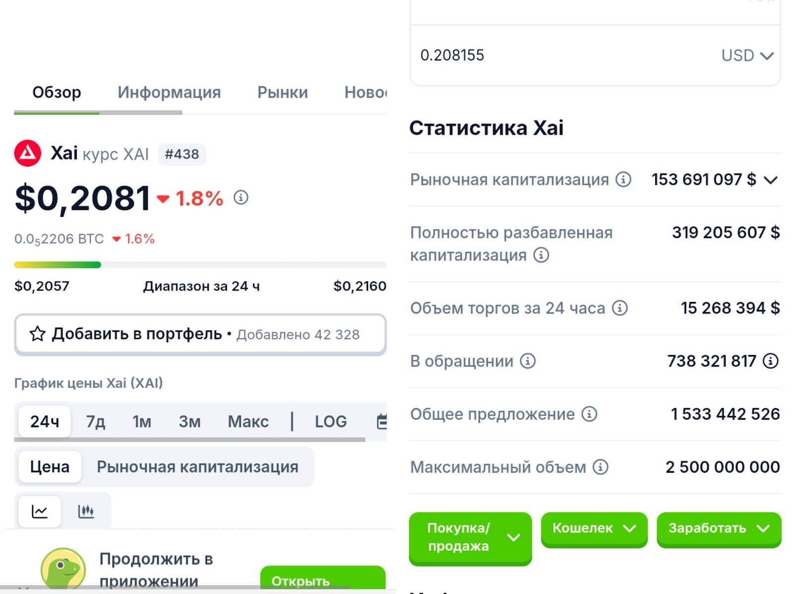Click the $0,2081 current price
793x594 pixels.
click(x=83, y=198)
